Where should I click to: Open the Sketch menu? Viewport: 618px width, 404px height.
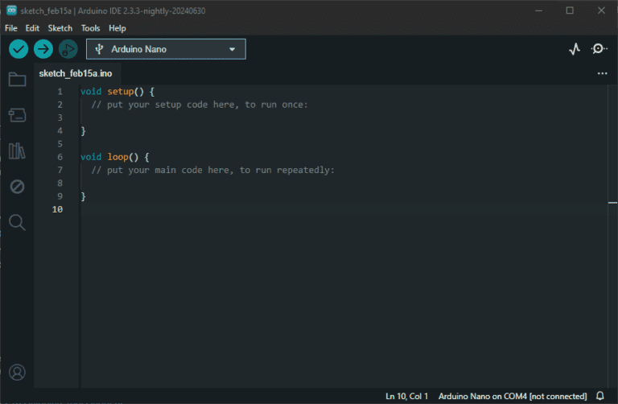[60, 28]
